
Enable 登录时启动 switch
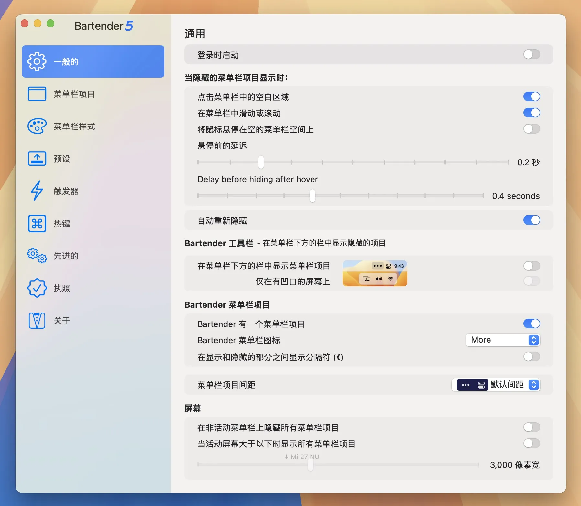532,54
